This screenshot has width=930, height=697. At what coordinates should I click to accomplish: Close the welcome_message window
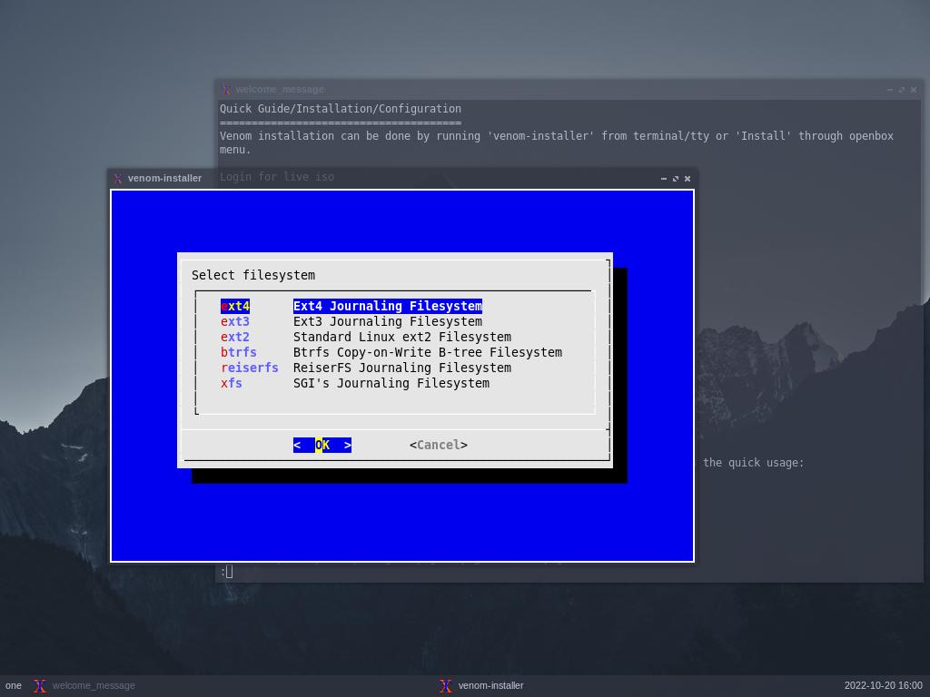[x=914, y=90]
